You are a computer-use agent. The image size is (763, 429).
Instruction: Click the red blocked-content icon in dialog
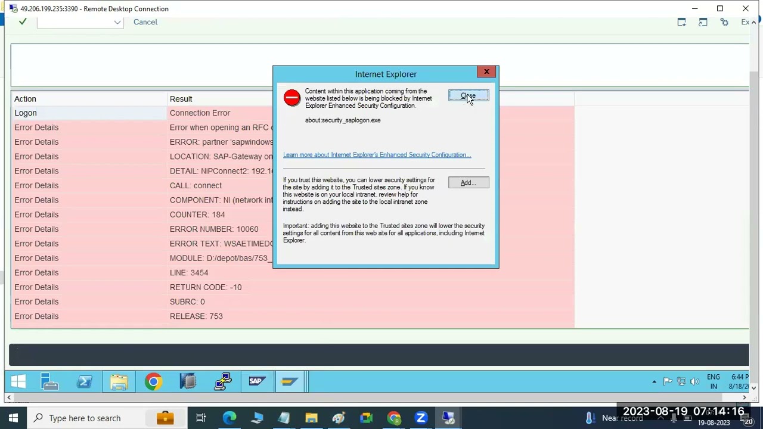pos(292,98)
